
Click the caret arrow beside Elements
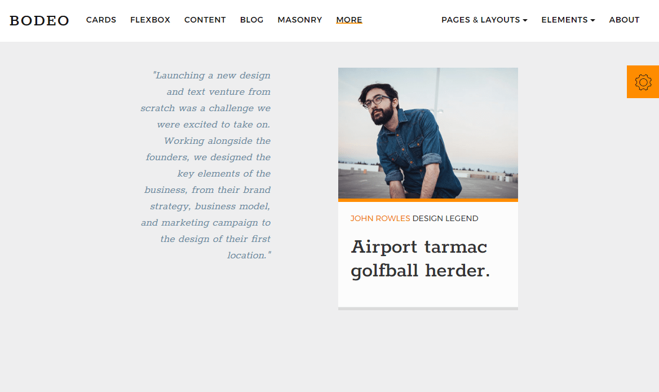pyautogui.click(x=592, y=20)
